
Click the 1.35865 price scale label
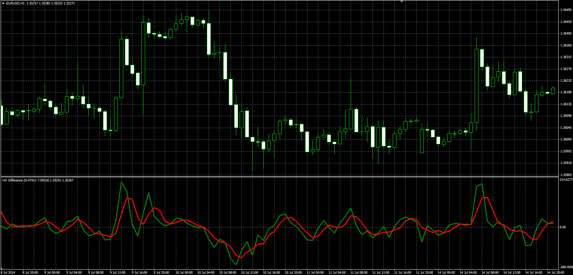coord(566,175)
